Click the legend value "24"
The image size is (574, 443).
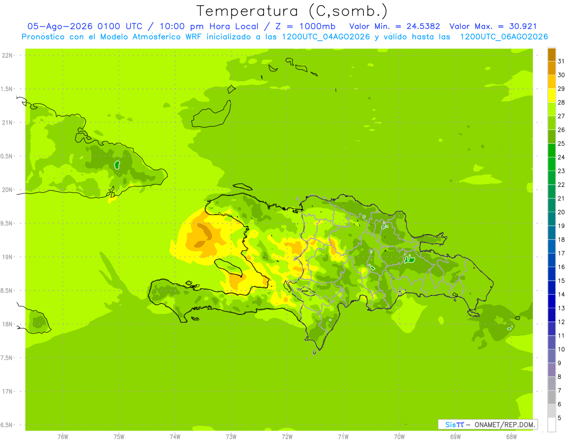562,157
